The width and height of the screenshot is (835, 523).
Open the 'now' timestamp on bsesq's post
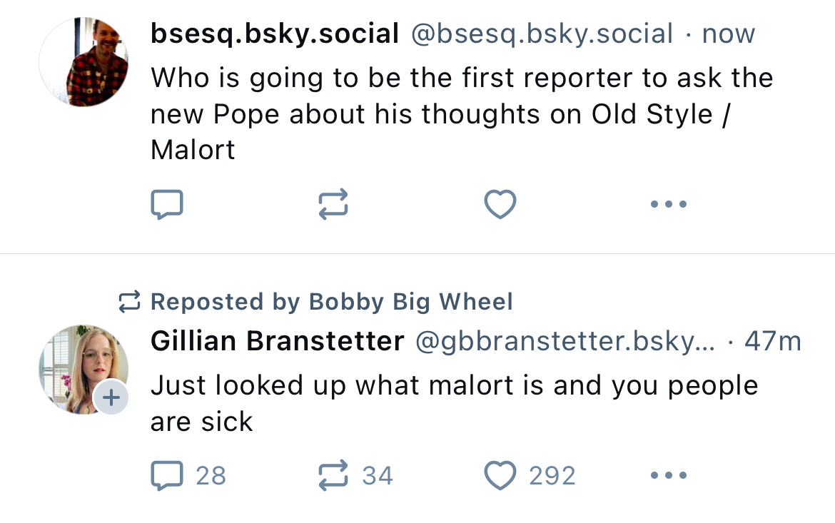[x=729, y=34]
